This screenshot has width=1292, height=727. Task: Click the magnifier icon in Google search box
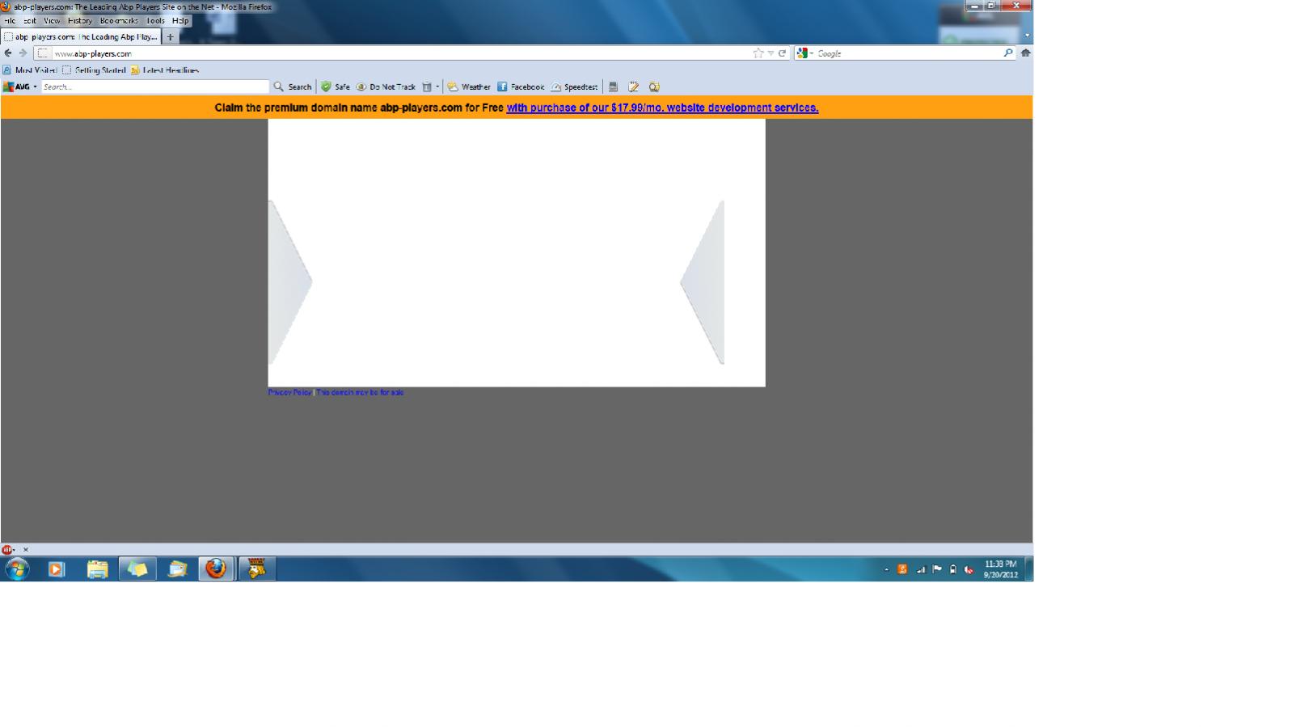tap(1007, 53)
